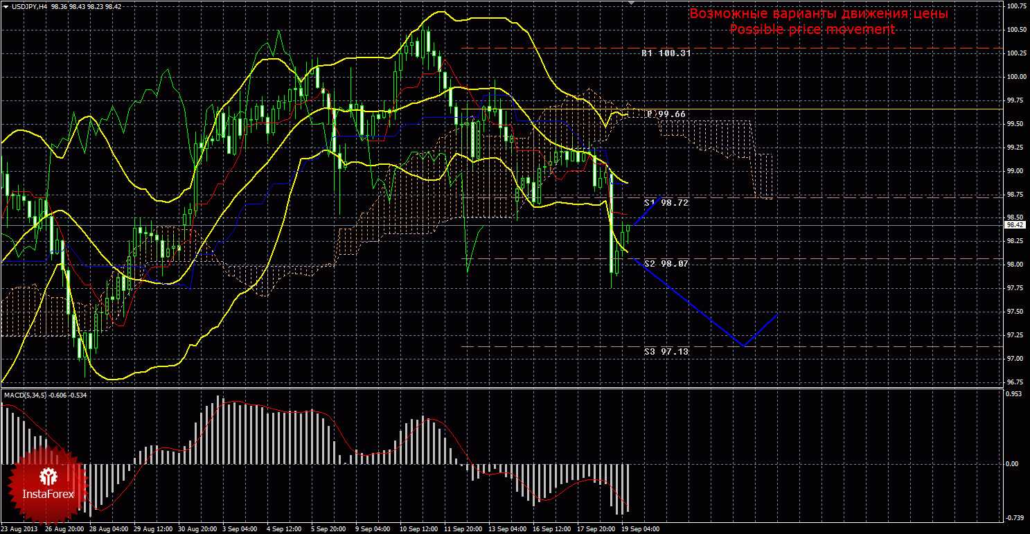Click the 97.75 price scale value
The height and width of the screenshot is (534, 1030).
click(1015, 288)
